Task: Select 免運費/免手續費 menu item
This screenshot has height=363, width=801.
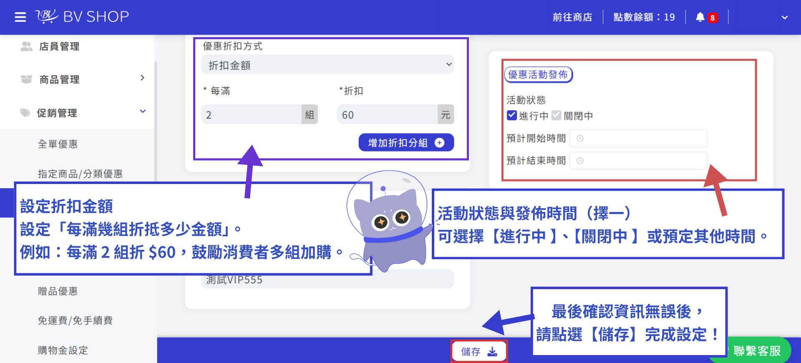Action: pyautogui.click(x=75, y=320)
